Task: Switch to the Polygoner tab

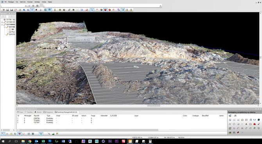Action: 48,112
